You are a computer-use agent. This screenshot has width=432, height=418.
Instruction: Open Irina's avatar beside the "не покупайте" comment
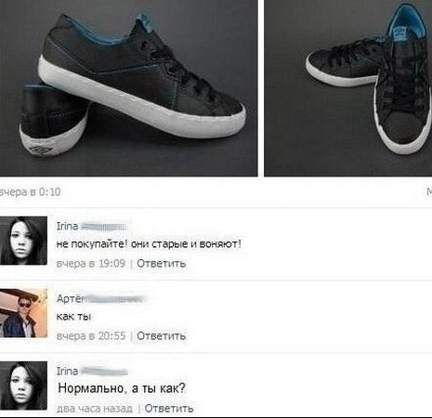[x=23, y=241]
